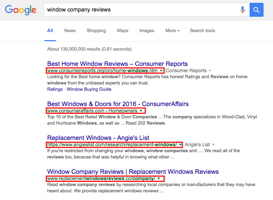This screenshot has height=200, width=273.
Task: Expand green arrow next to consumerreports.org URL
Action: pyautogui.click(x=161, y=71)
